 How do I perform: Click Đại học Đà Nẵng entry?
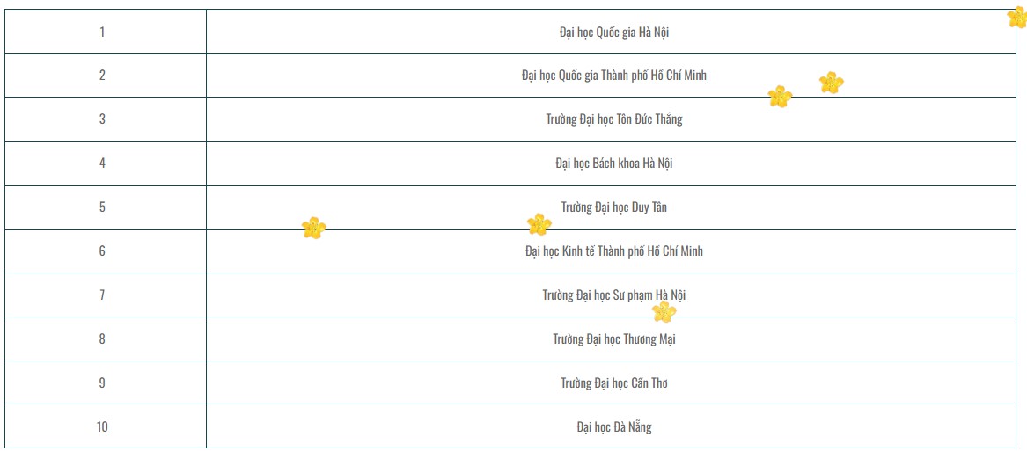coord(613,427)
